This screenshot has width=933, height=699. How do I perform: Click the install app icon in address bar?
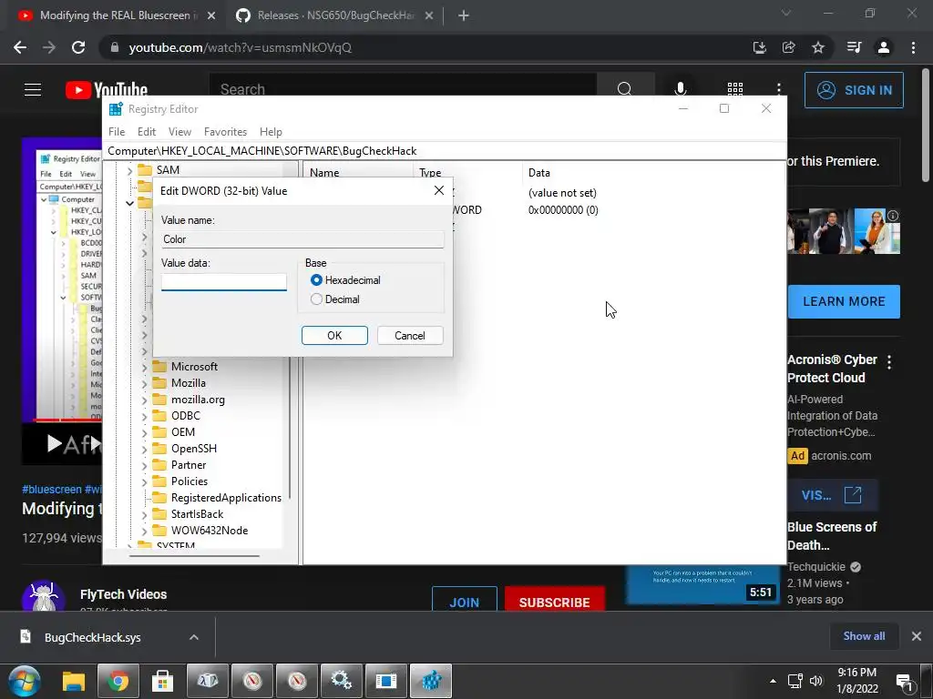(x=759, y=47)
